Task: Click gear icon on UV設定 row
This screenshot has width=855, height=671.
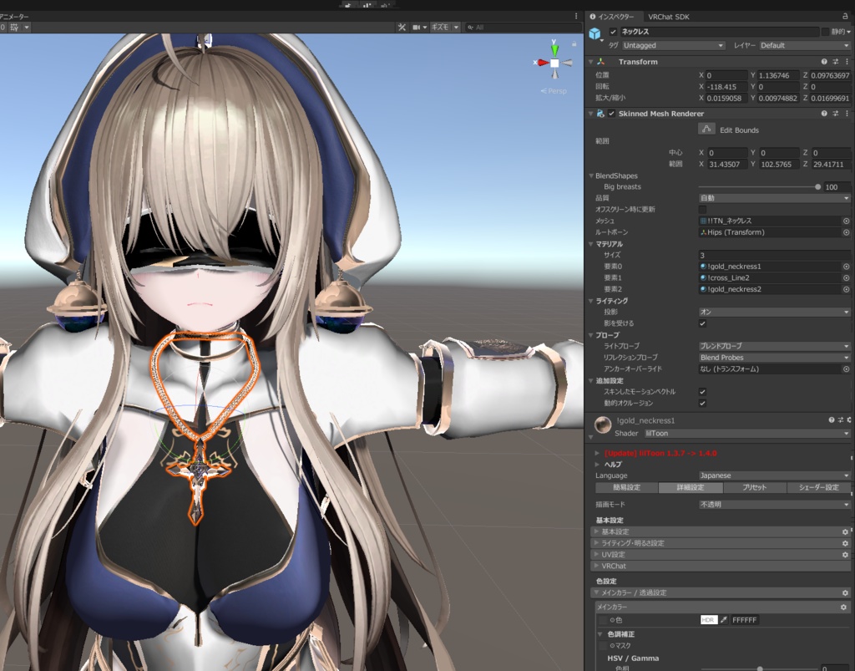Action: [x=845, y=555]
